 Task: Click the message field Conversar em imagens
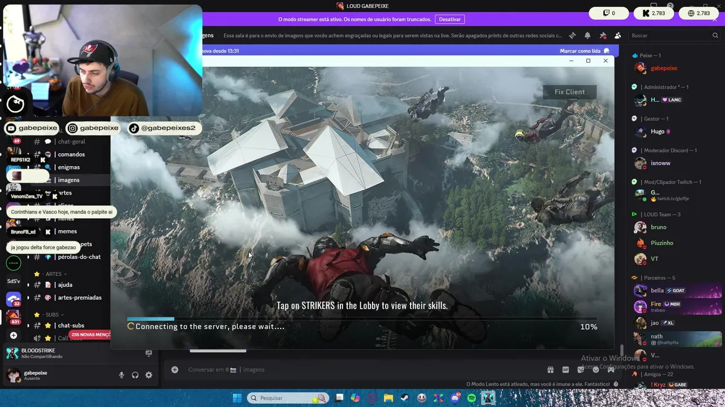pyautogui.click(x=362, y=370)
